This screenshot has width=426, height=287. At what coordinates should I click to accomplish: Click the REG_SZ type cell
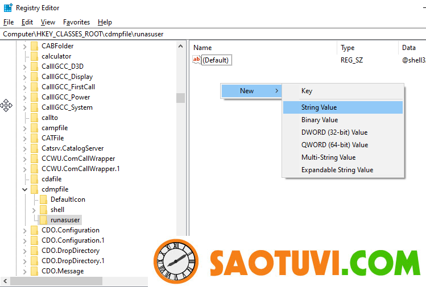tap(351, 60)
